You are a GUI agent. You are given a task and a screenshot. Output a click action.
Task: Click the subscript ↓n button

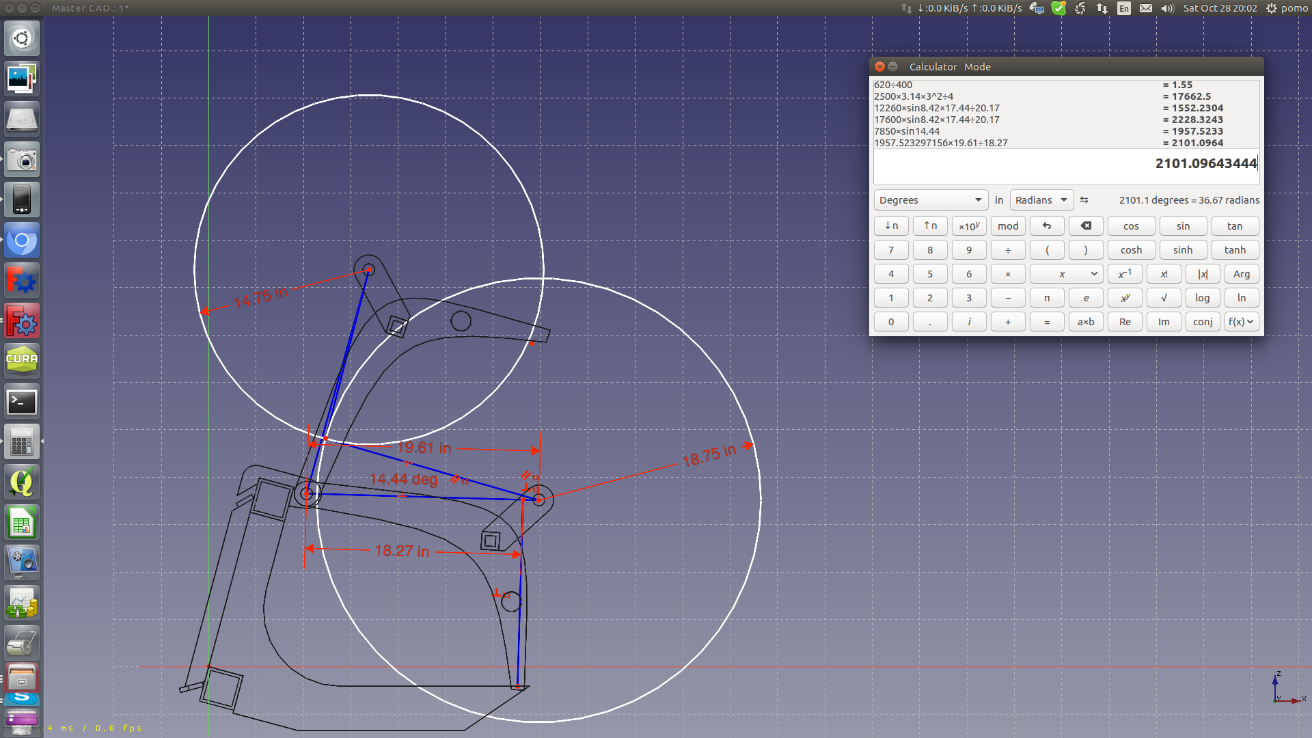tap(891, 226)
